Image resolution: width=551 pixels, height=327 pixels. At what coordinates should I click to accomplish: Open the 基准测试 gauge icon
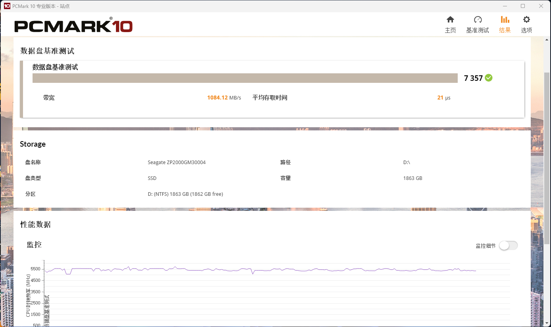point(478,20)
